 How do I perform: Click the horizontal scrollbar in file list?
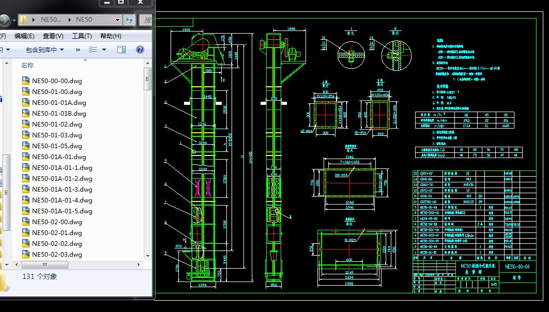(44, 264)
